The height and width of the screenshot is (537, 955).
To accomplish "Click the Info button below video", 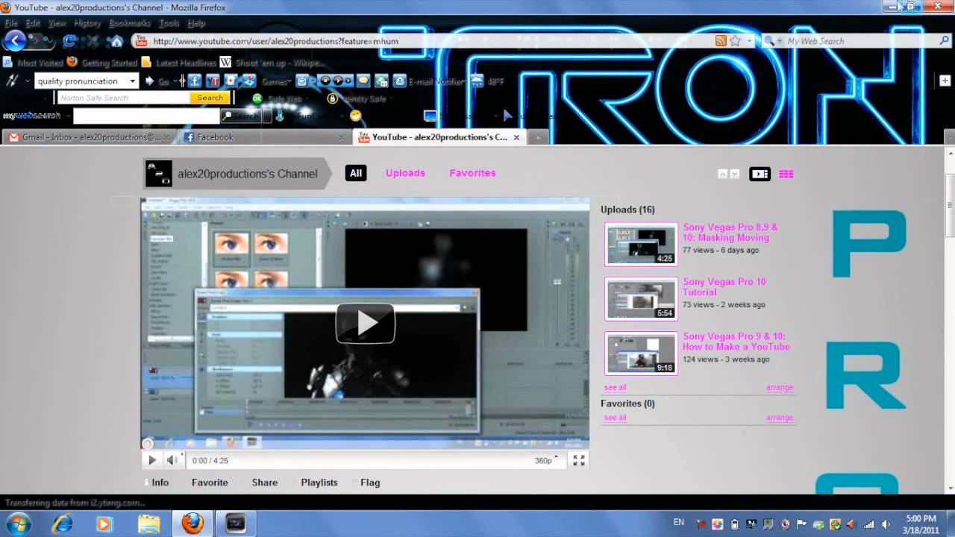I will pyautogui.click(x=160, y=483).
